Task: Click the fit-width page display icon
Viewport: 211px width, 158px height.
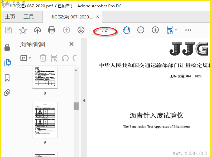Action: 170,30
